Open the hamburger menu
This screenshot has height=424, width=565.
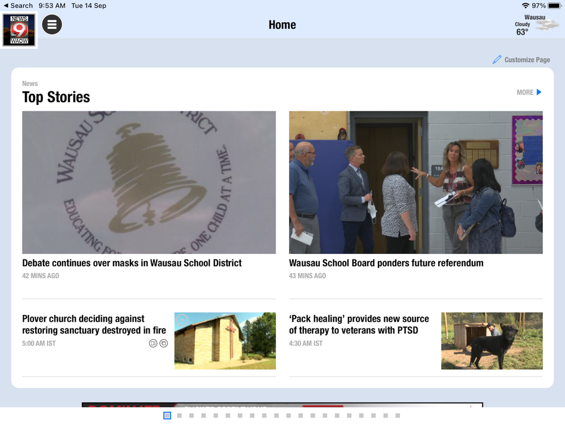pos(52,24)
